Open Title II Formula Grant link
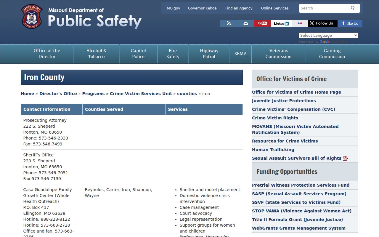This screenshot has width=379, height=237. click(x=297, y=220)
